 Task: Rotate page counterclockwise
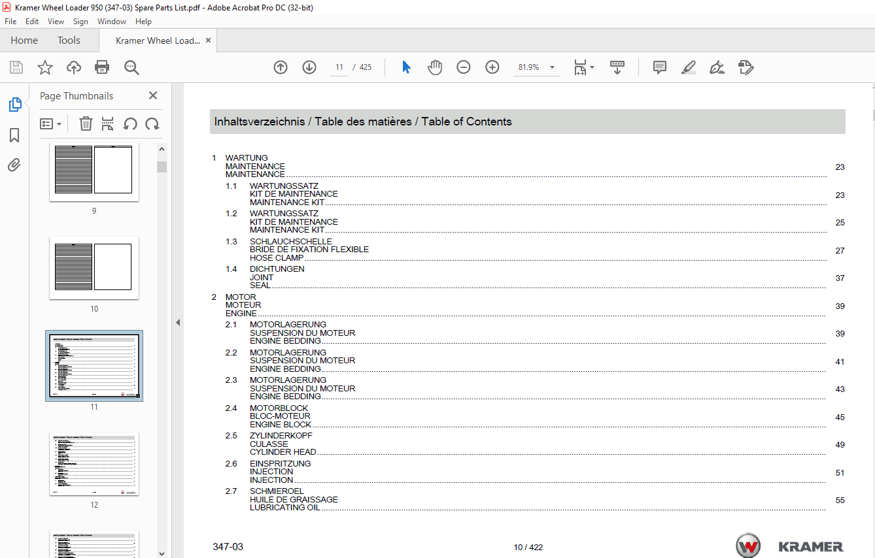tap(130, 123)
